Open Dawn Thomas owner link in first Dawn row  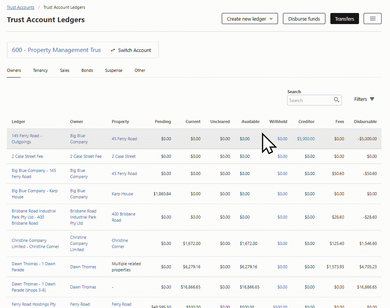(83, 267)
